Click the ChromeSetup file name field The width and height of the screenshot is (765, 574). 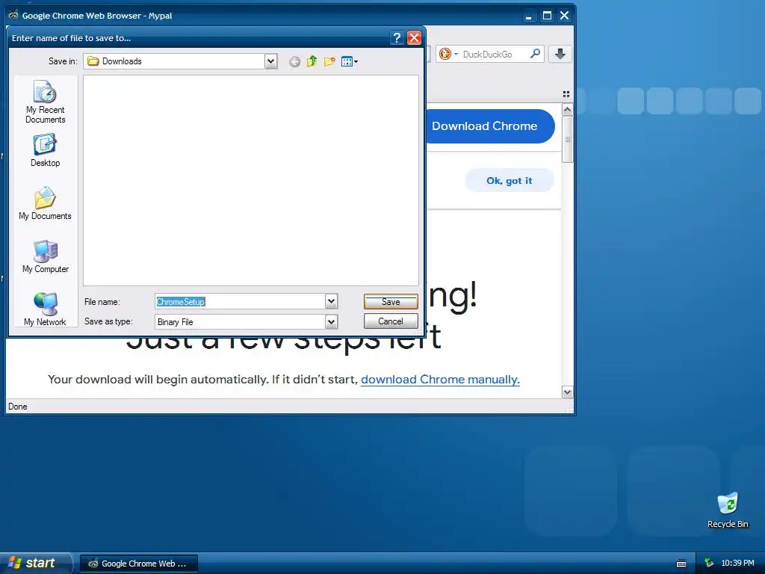[240, 302]
